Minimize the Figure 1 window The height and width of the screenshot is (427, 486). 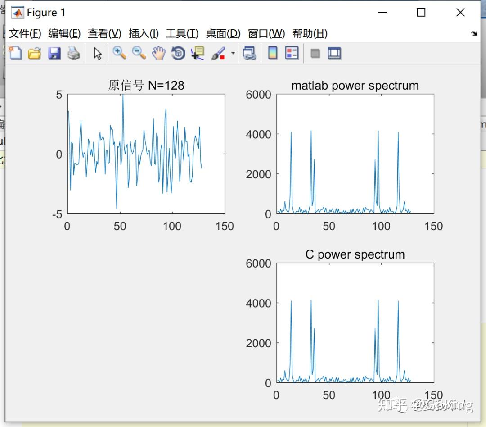[382, 13]
